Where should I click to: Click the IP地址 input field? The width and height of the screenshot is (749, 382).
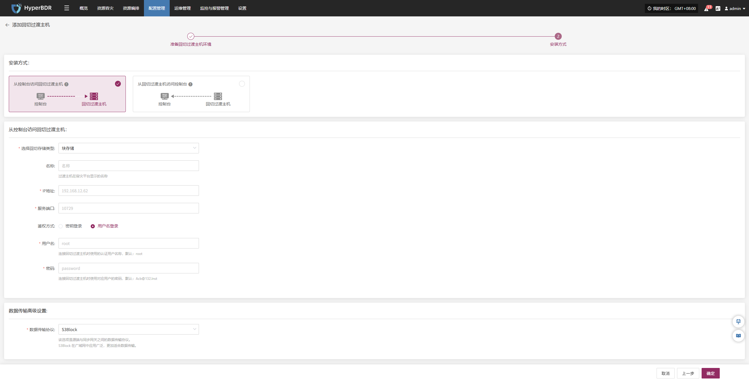(128, 191)
